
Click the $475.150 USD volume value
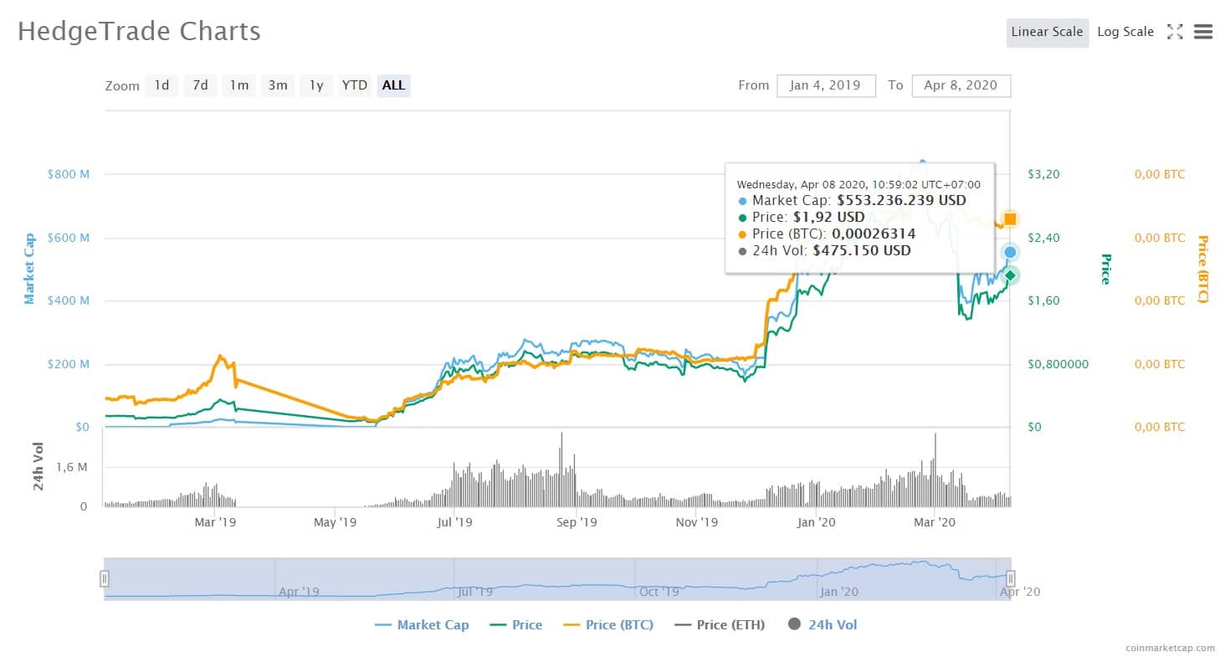(x=862, y=250)
